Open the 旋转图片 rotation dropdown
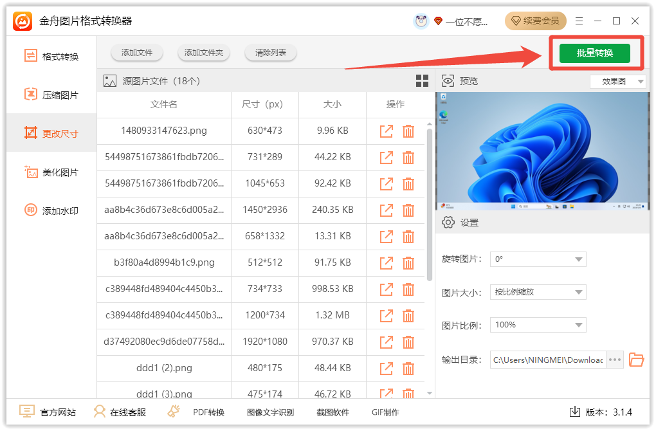 538,259
